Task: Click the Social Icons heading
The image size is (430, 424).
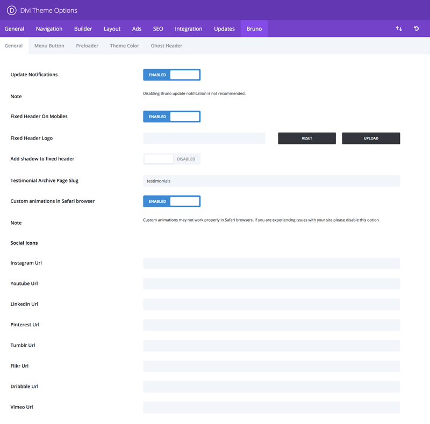Action: click(x=24, y=243)
